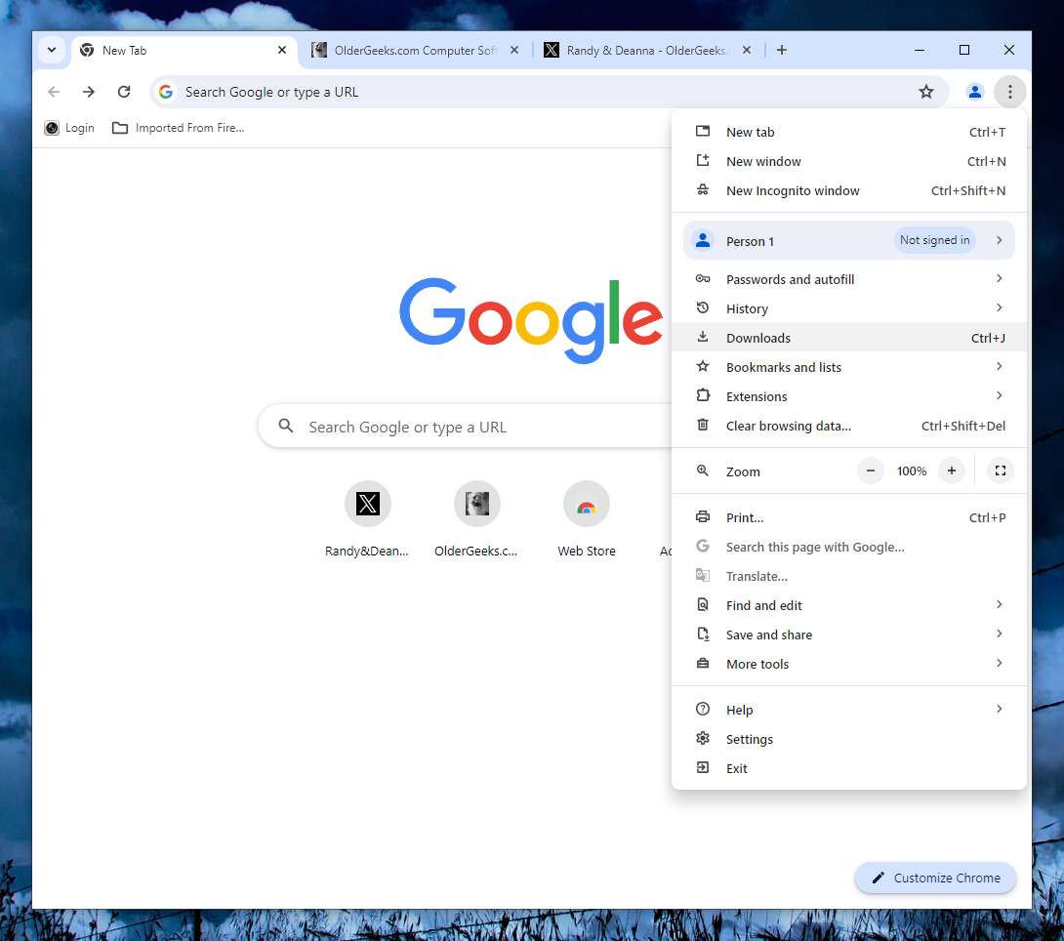This screenshot has width=1064, height=941.
Task: Close the Chrome three-dot menu button
Action: [x=1009, y=92]
